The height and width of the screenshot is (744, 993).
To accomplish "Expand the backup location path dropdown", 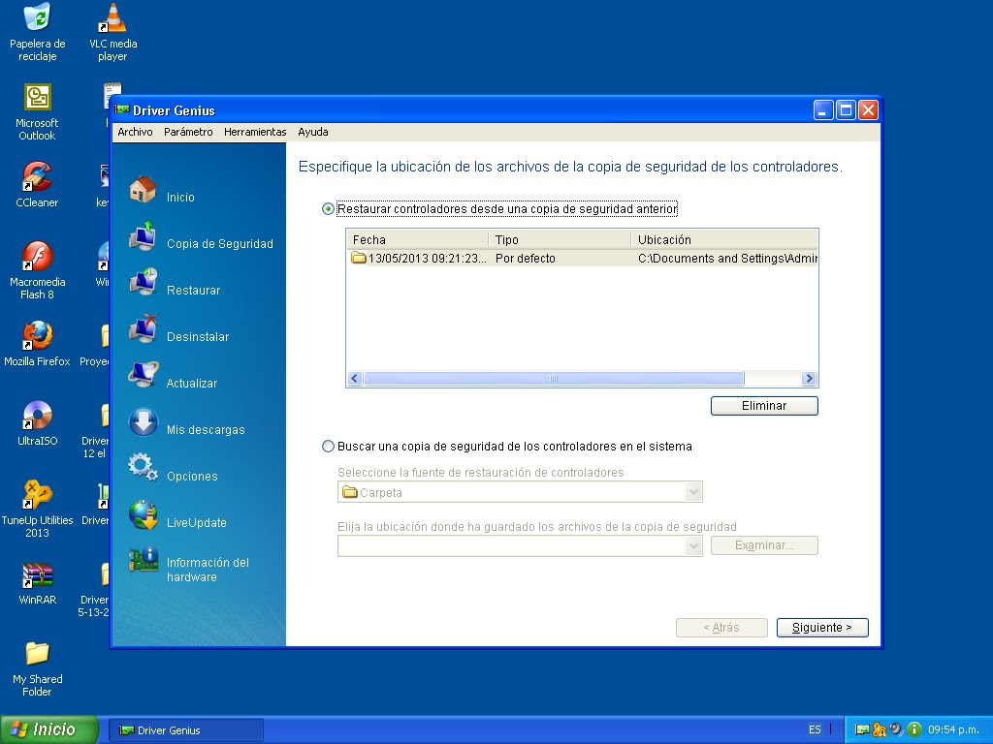I will tap(694, 546).
